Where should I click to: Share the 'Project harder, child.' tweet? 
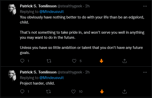coord(125,91)
